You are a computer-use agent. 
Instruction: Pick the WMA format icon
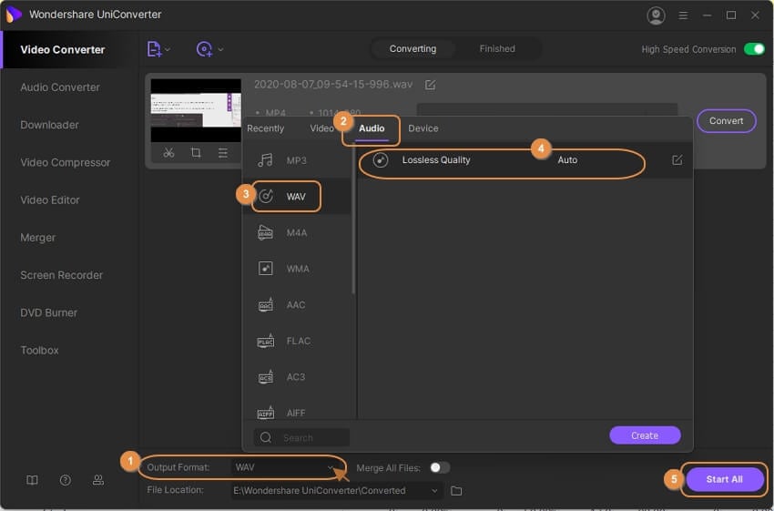point(266,269)
